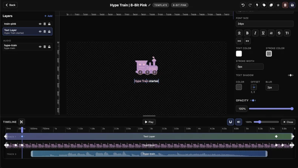Click the text shadow offset picker

254,87
